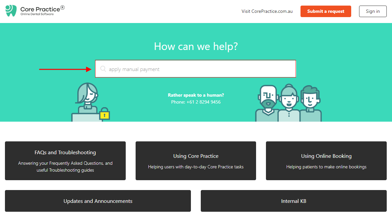
Task: Open Updates and Announcements category
Action: [x=98, y=201]
